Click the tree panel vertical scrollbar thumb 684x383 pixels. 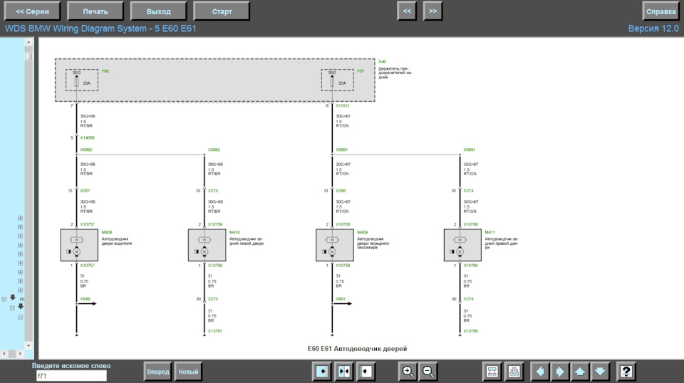(28, 56)
